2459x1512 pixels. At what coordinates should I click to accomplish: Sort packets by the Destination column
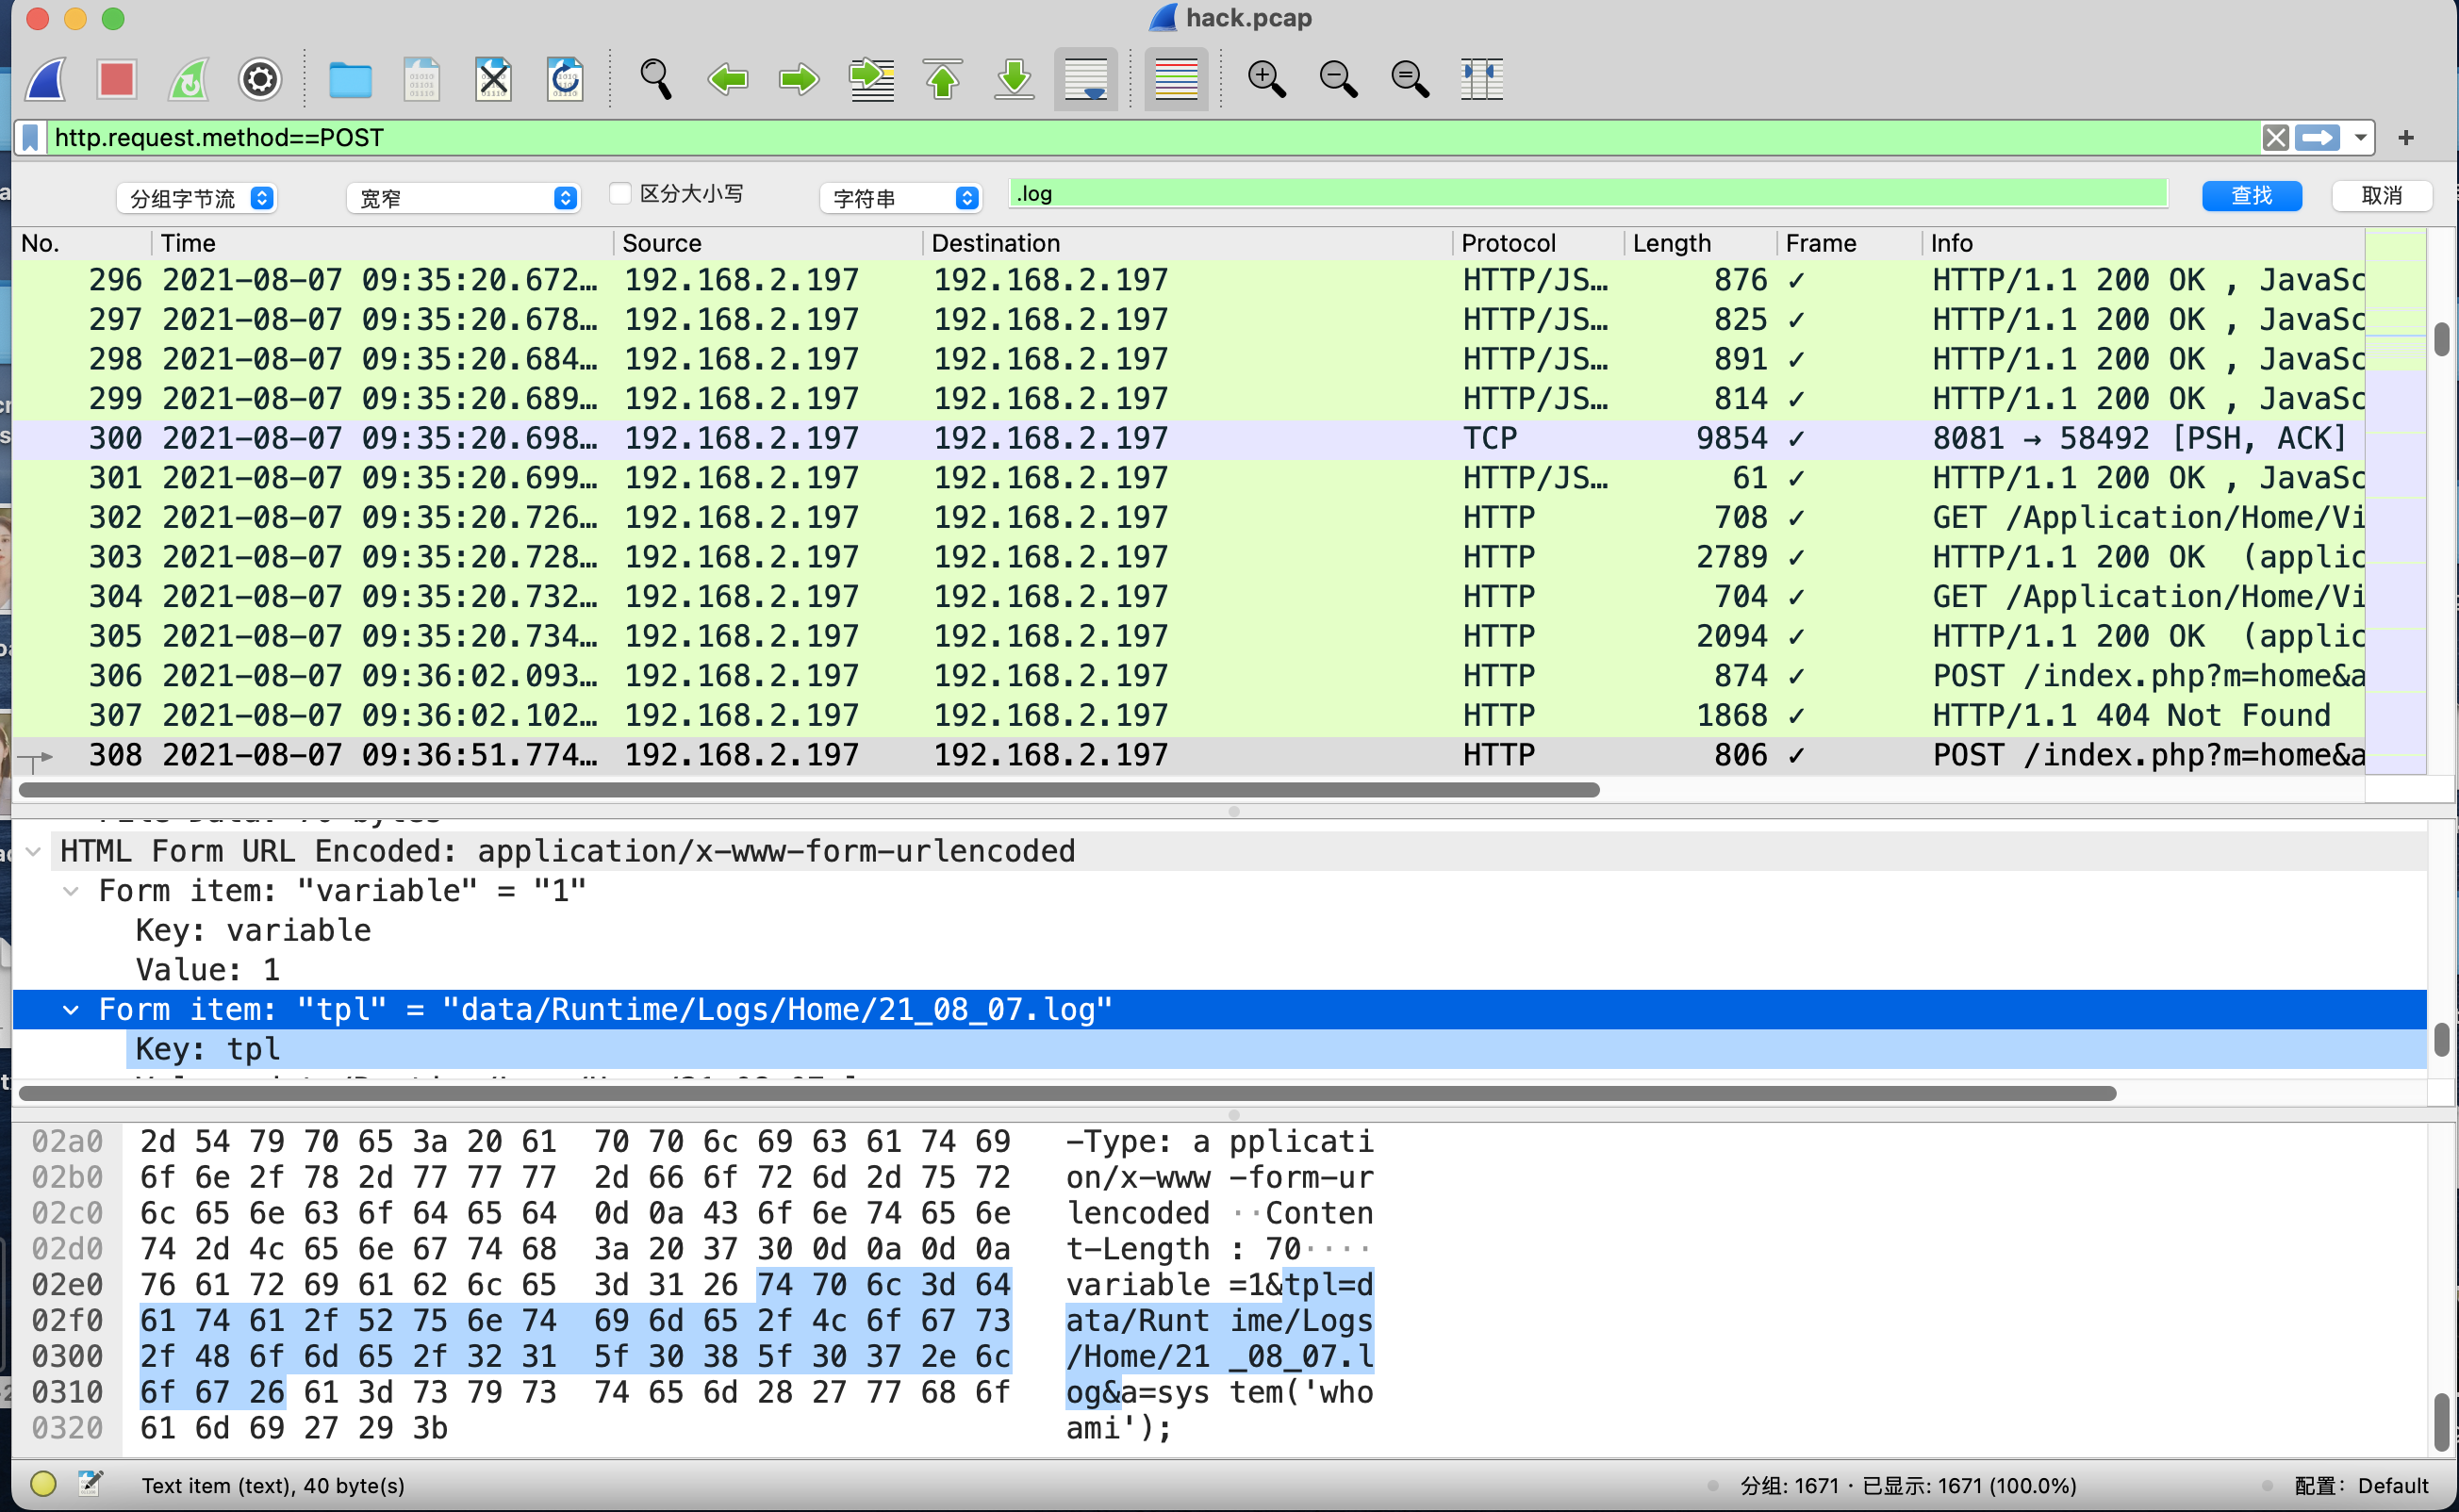click(1187, 243)
